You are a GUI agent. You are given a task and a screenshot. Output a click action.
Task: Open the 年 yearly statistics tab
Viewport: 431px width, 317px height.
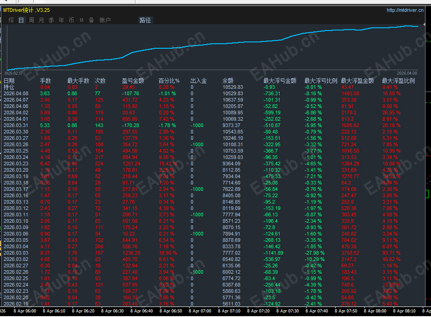click(x=62, y=20)
